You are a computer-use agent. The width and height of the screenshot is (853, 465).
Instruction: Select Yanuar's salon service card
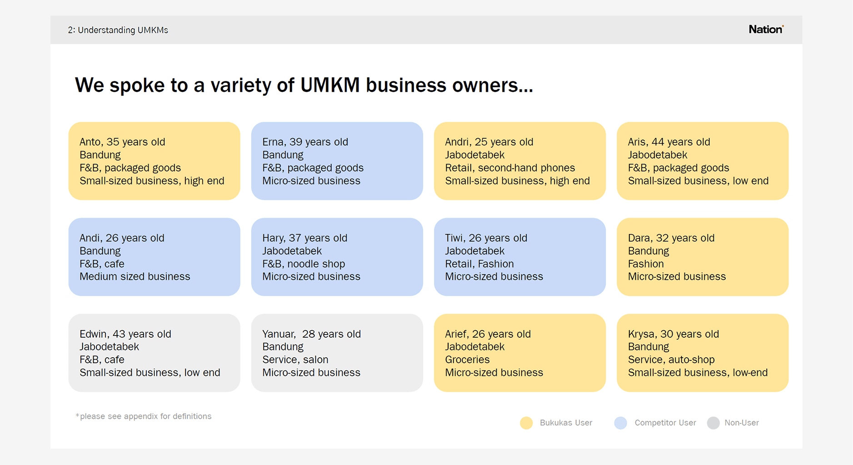click(x=337, y=353)
